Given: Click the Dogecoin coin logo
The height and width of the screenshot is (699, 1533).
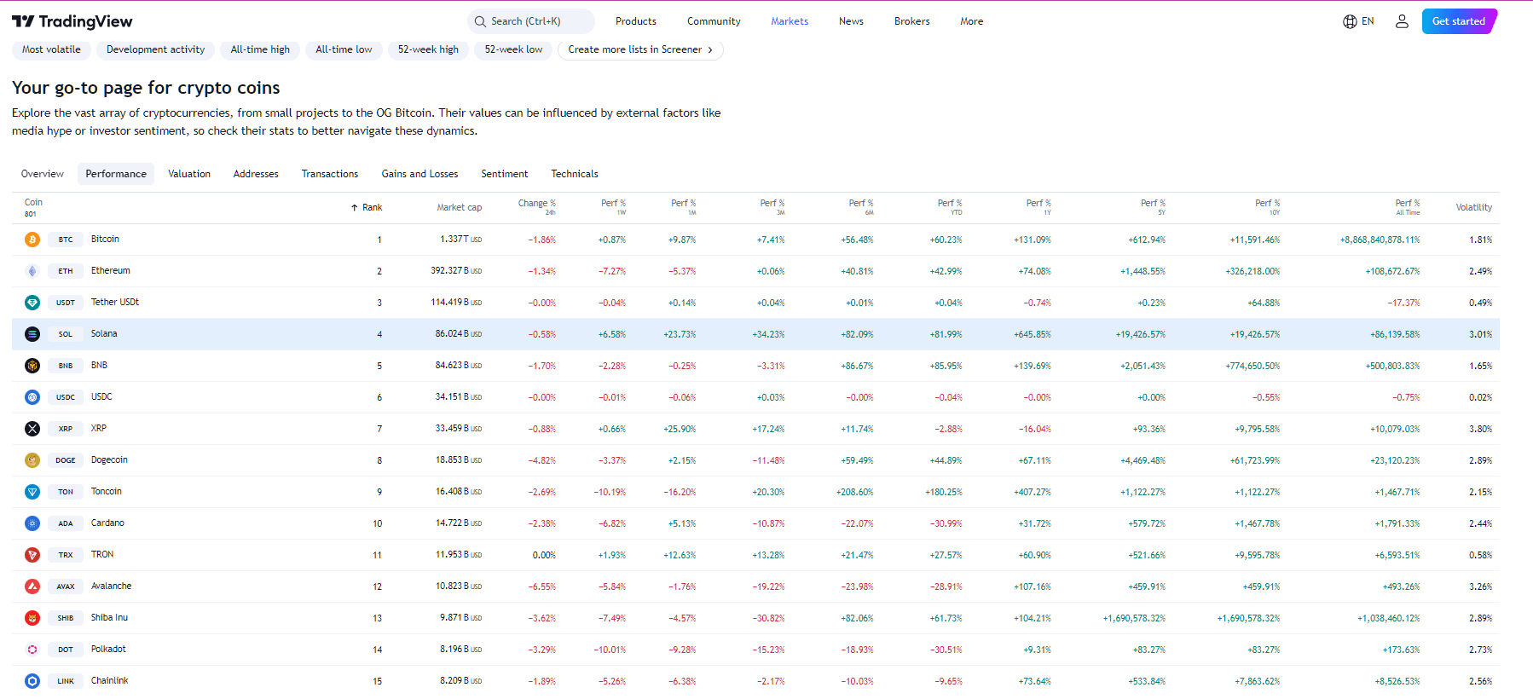Looking at the screenshot, I should tap(32, 460).
